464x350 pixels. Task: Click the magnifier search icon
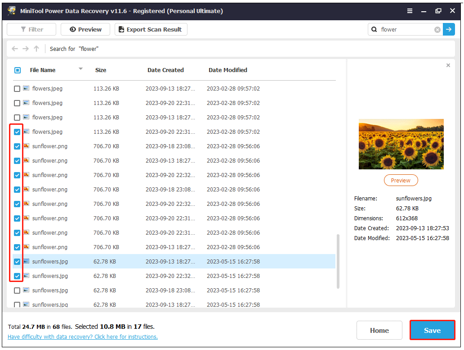pos(374,29)
